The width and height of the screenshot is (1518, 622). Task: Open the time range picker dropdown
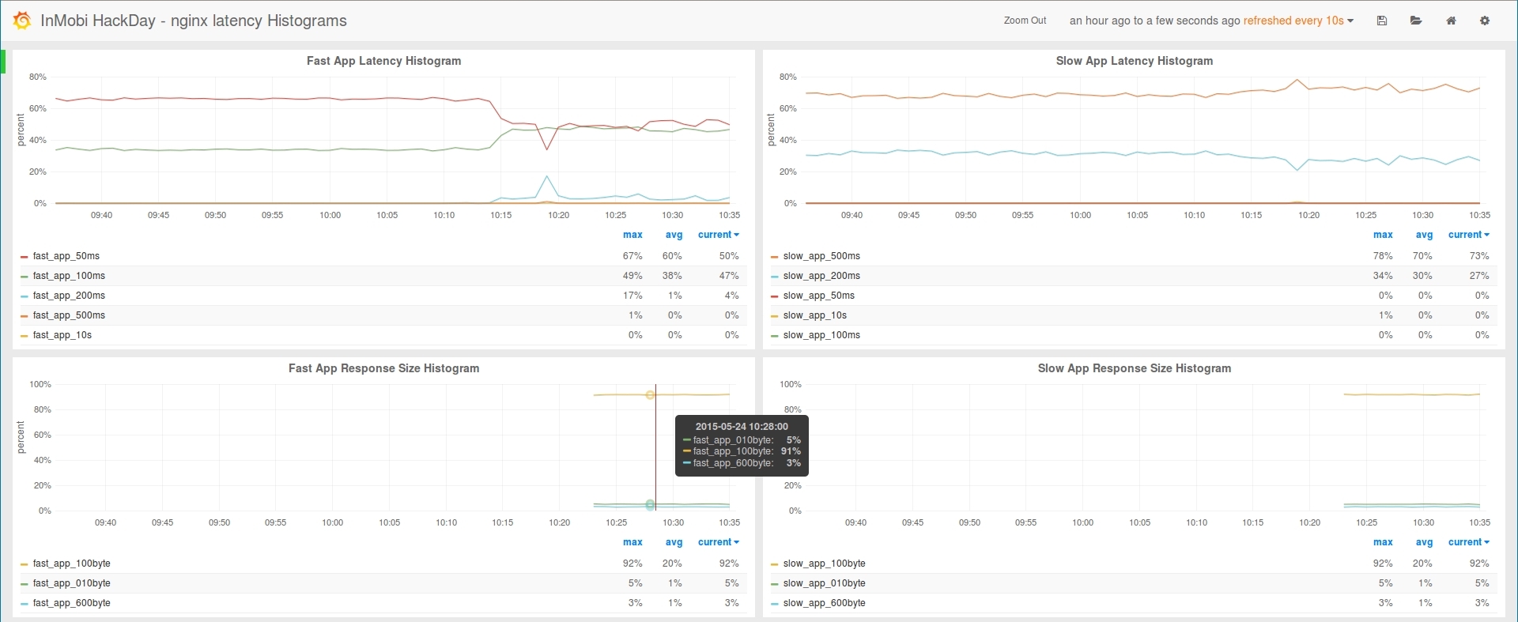click(1211, 21)
